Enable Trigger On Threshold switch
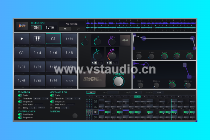 (x=20, y=98)
